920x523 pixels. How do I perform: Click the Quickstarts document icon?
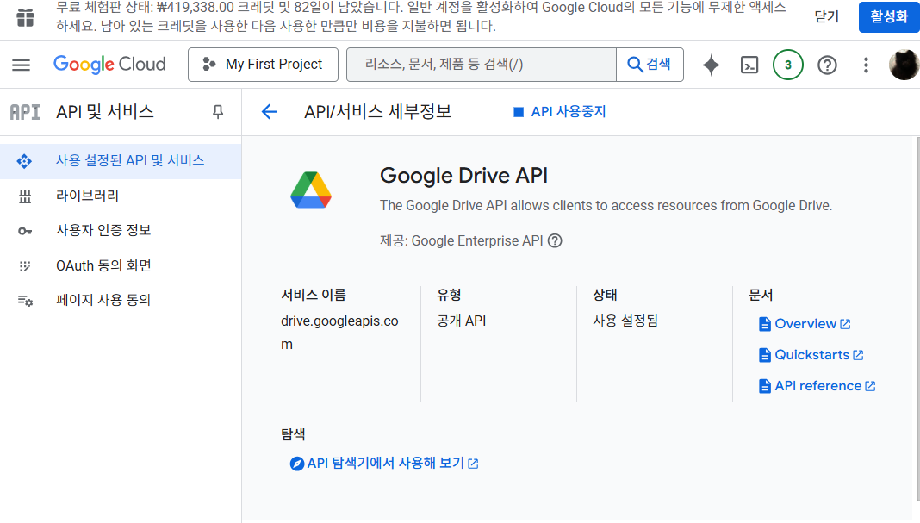tap(765, 355)
